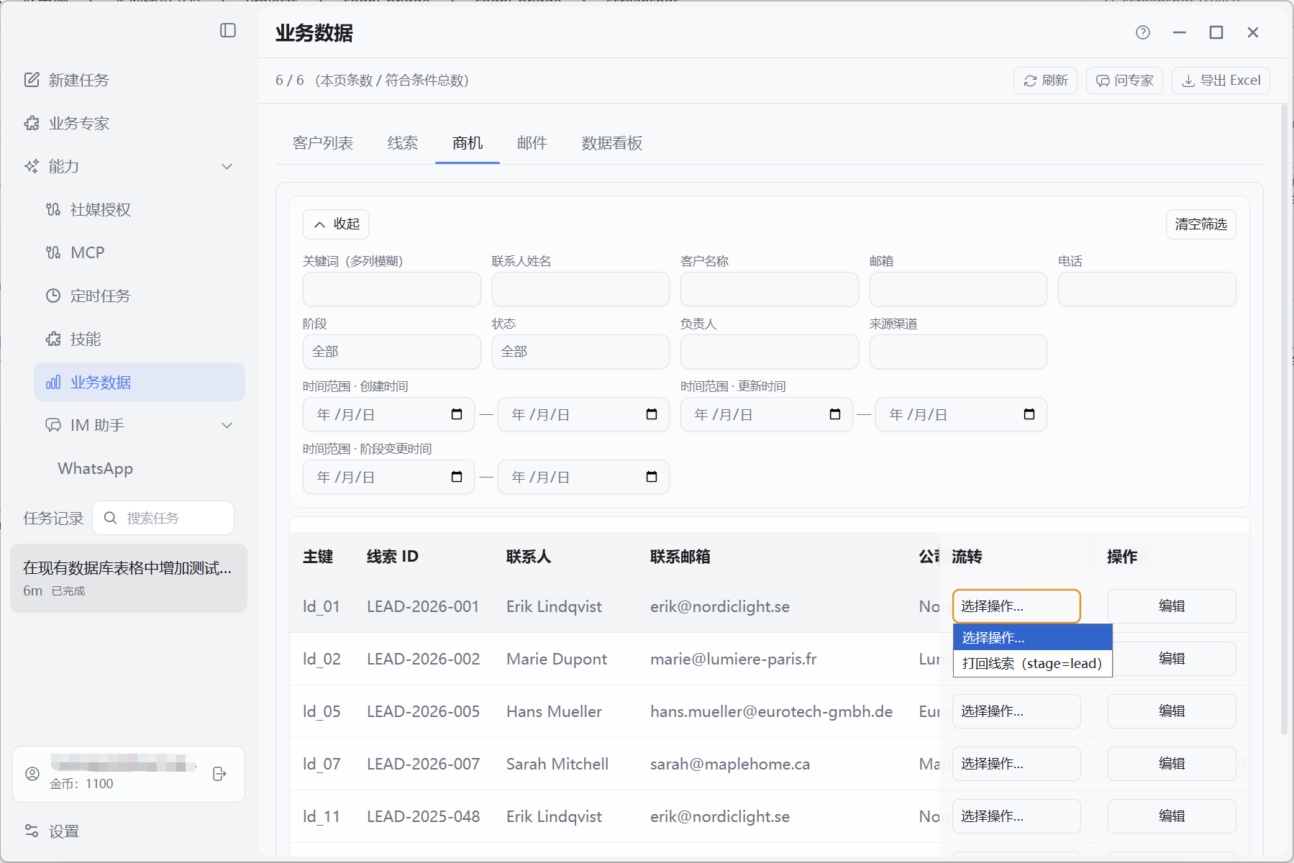Focus the 邮箱 filter input
This screenshot has width=1294, height=863.
[x=958, y=289]
